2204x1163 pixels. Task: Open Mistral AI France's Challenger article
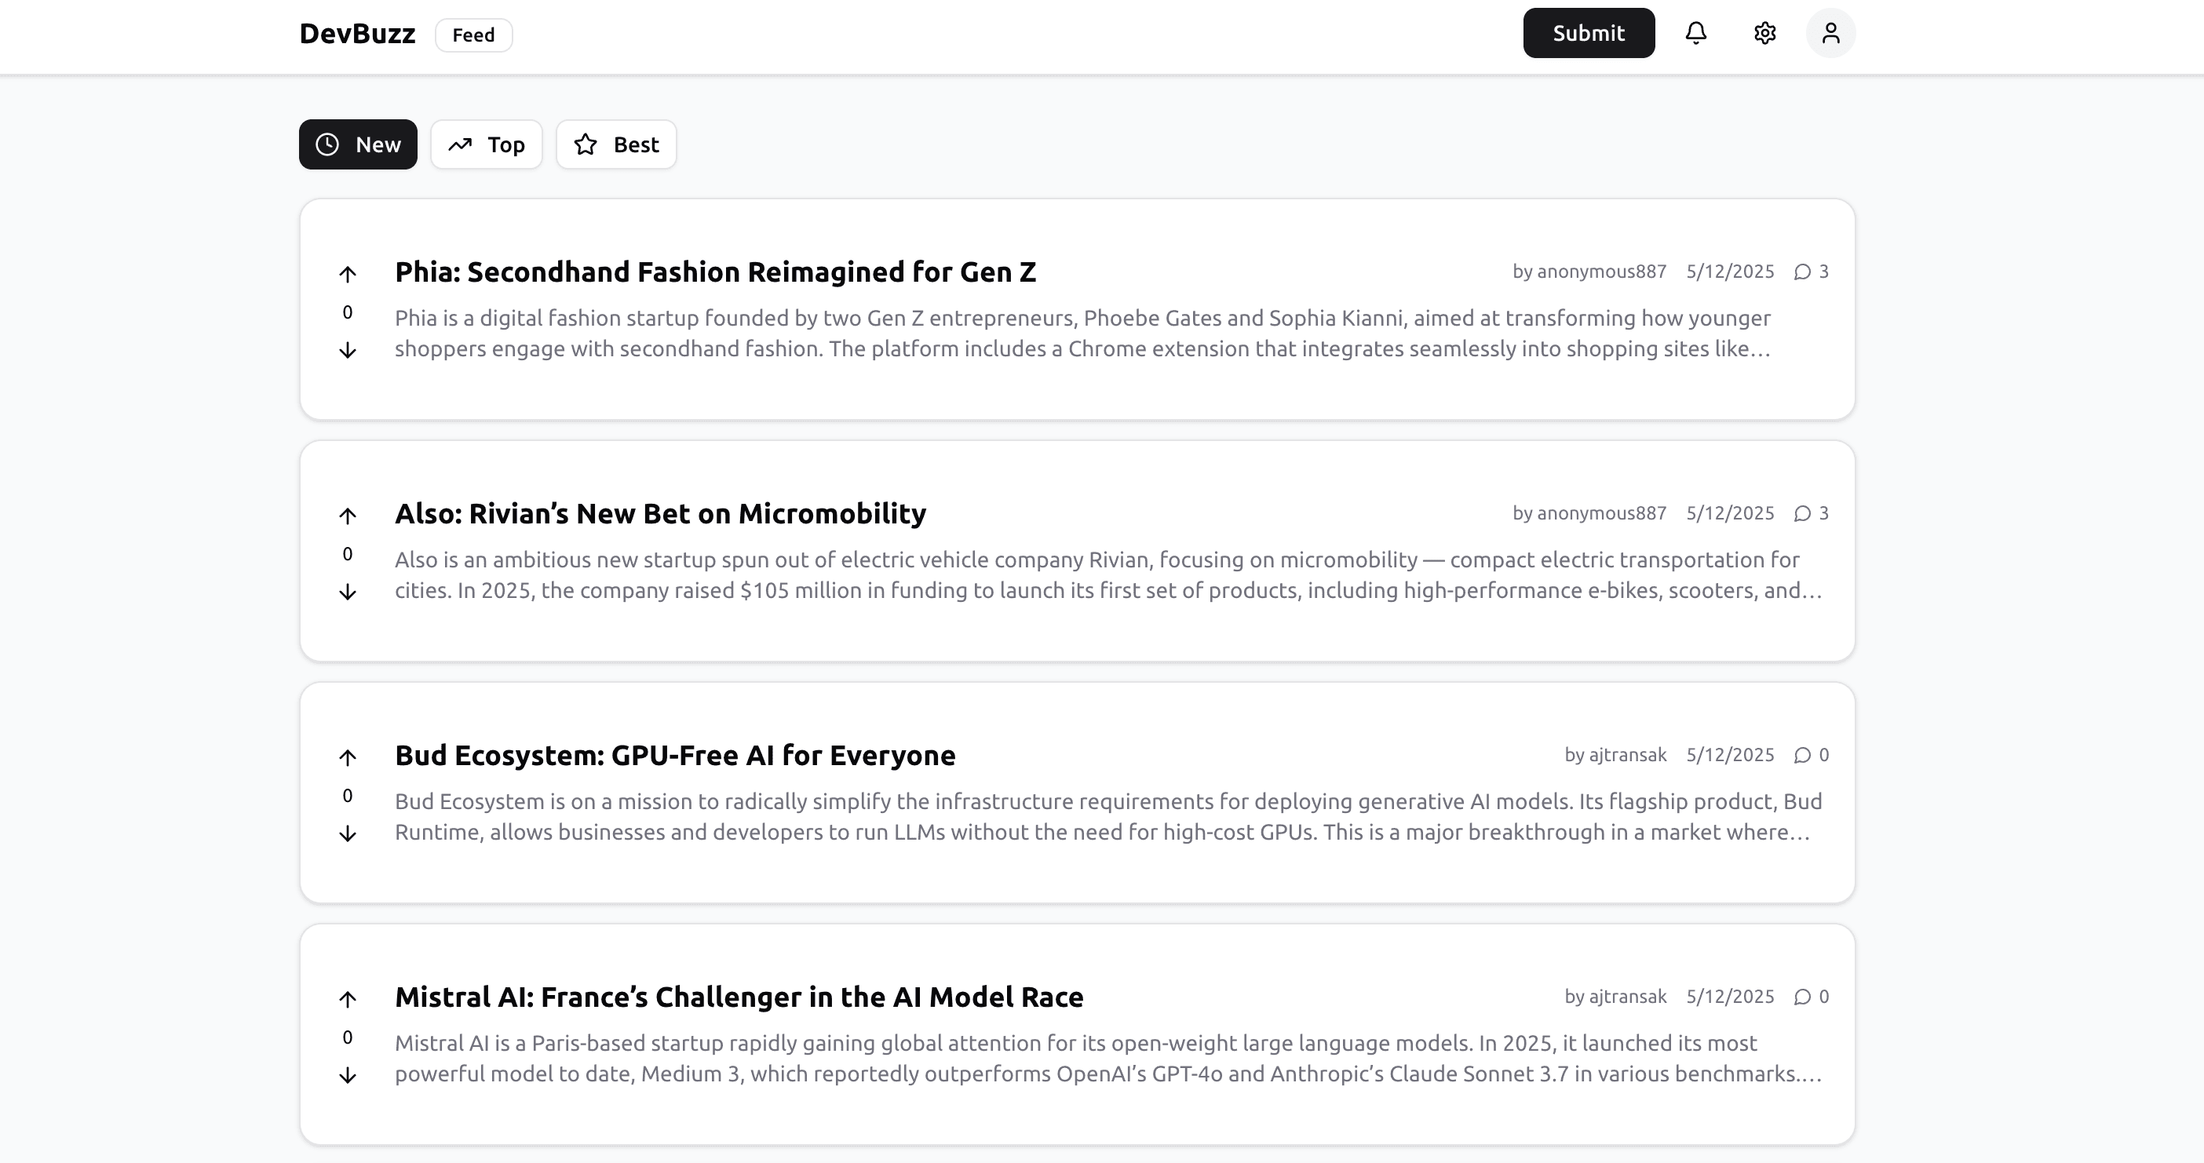739,997
